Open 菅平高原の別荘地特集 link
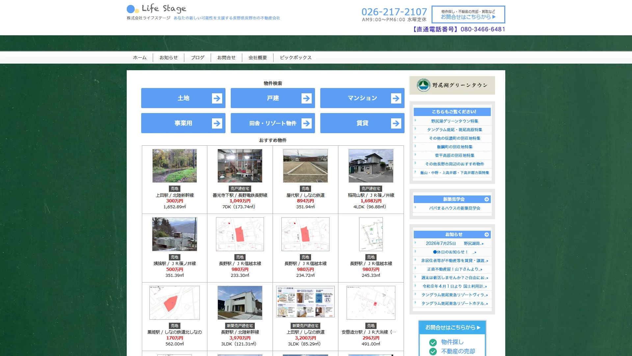 (455, 156)
